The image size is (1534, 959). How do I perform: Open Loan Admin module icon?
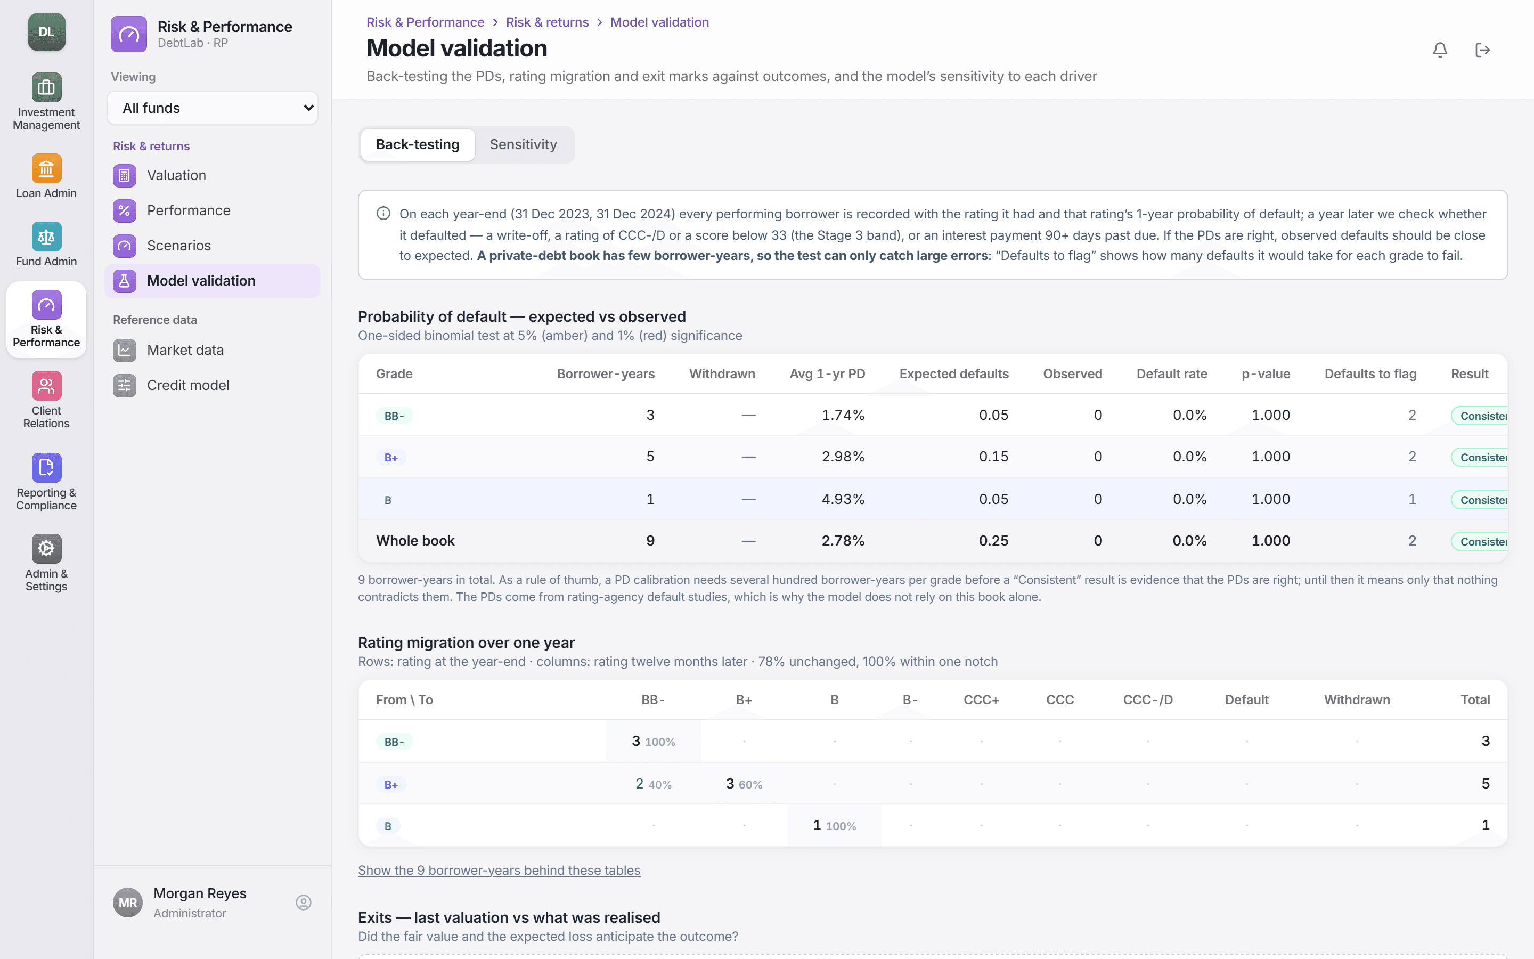click(46, 168)
